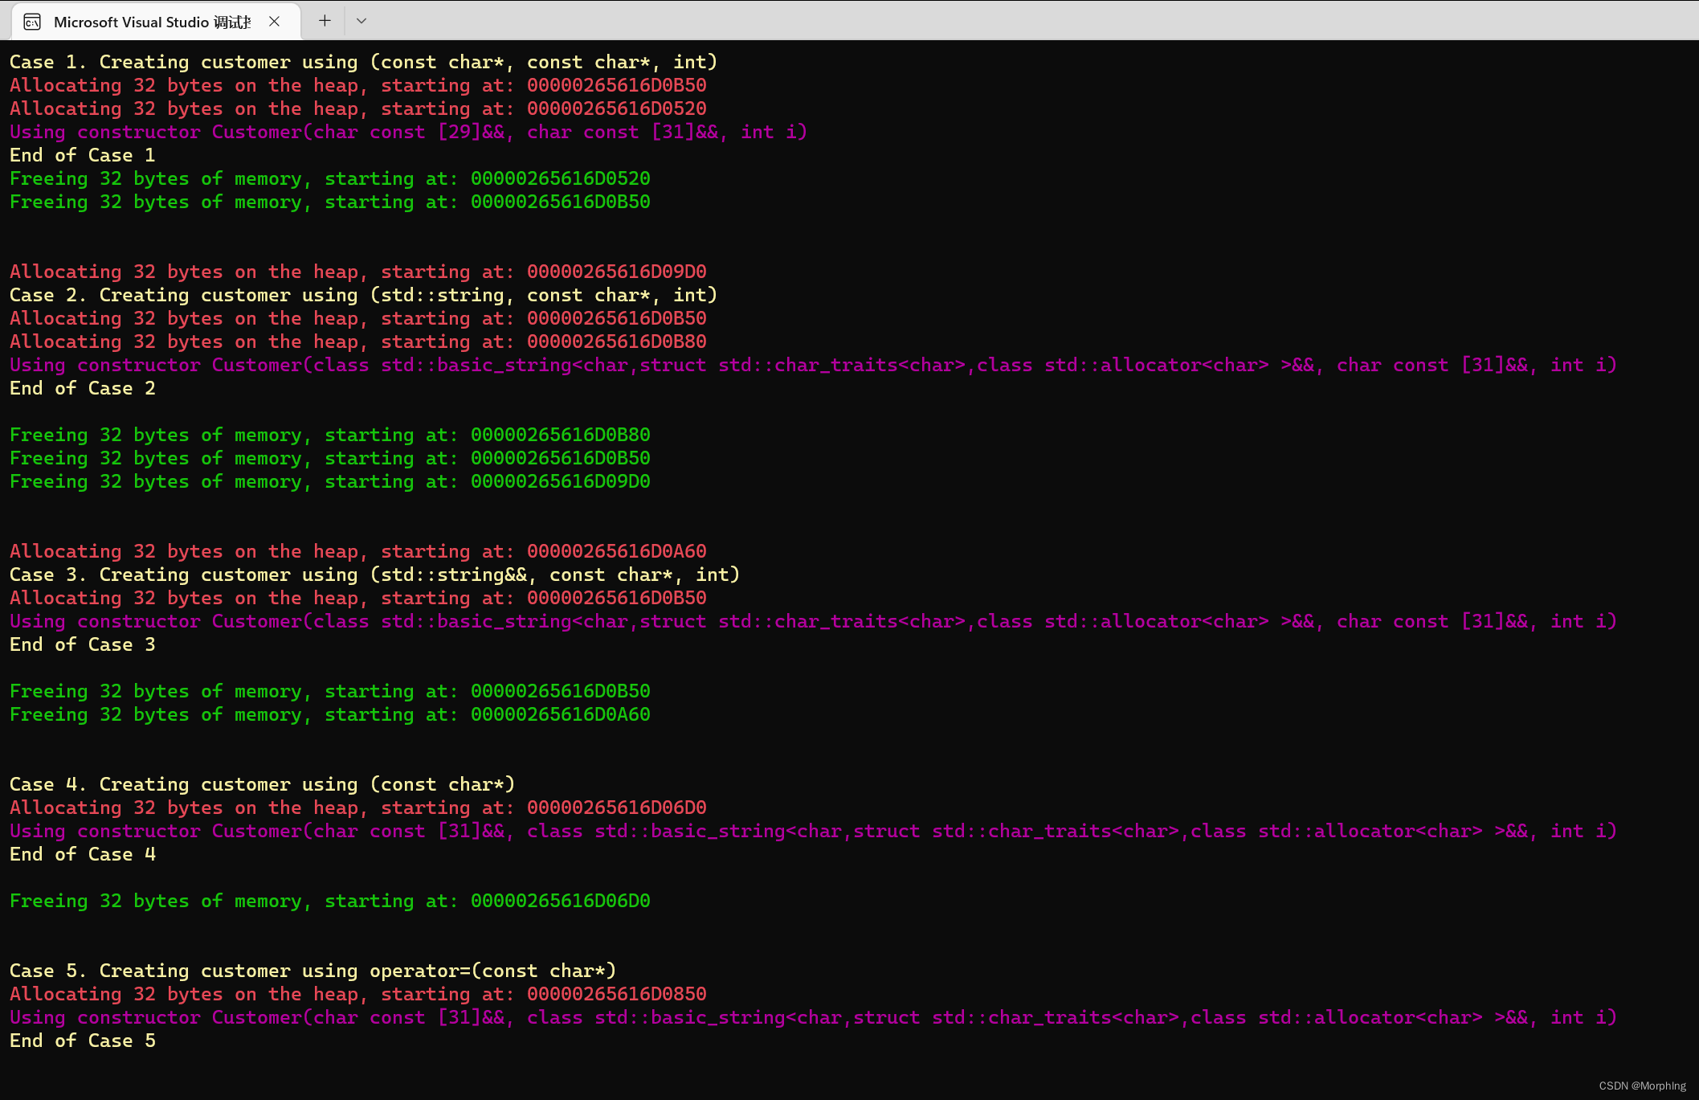Click the Case 1 heading line

pos(362,61)
